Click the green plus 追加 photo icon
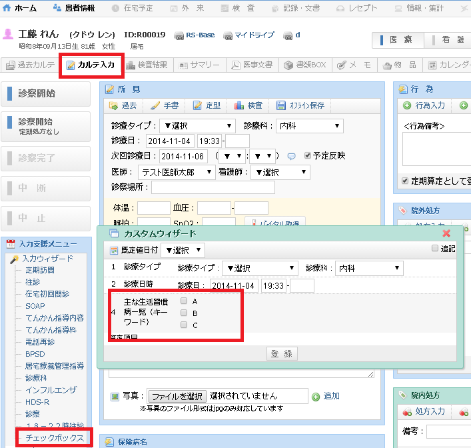 pyautogui.click(x=316, y=397)
